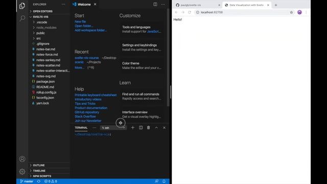327x184 pixels.
Task: Open the Stack Overflow help link
Action: point(85,117)
